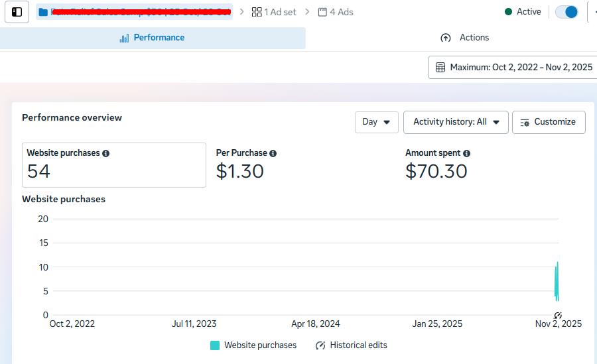597x364 pixels.
Task: Click the info icon beside Per Purchase
Action: pyautogui.click(x=273, y=153)
